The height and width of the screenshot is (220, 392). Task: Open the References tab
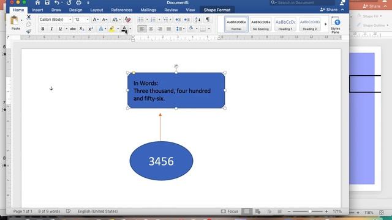(122, 10)
